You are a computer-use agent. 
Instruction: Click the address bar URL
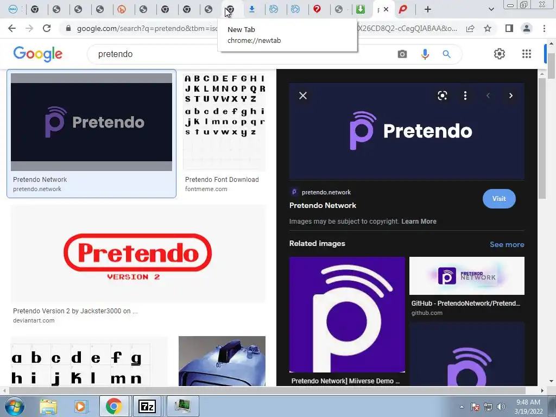tap(267, 28)
